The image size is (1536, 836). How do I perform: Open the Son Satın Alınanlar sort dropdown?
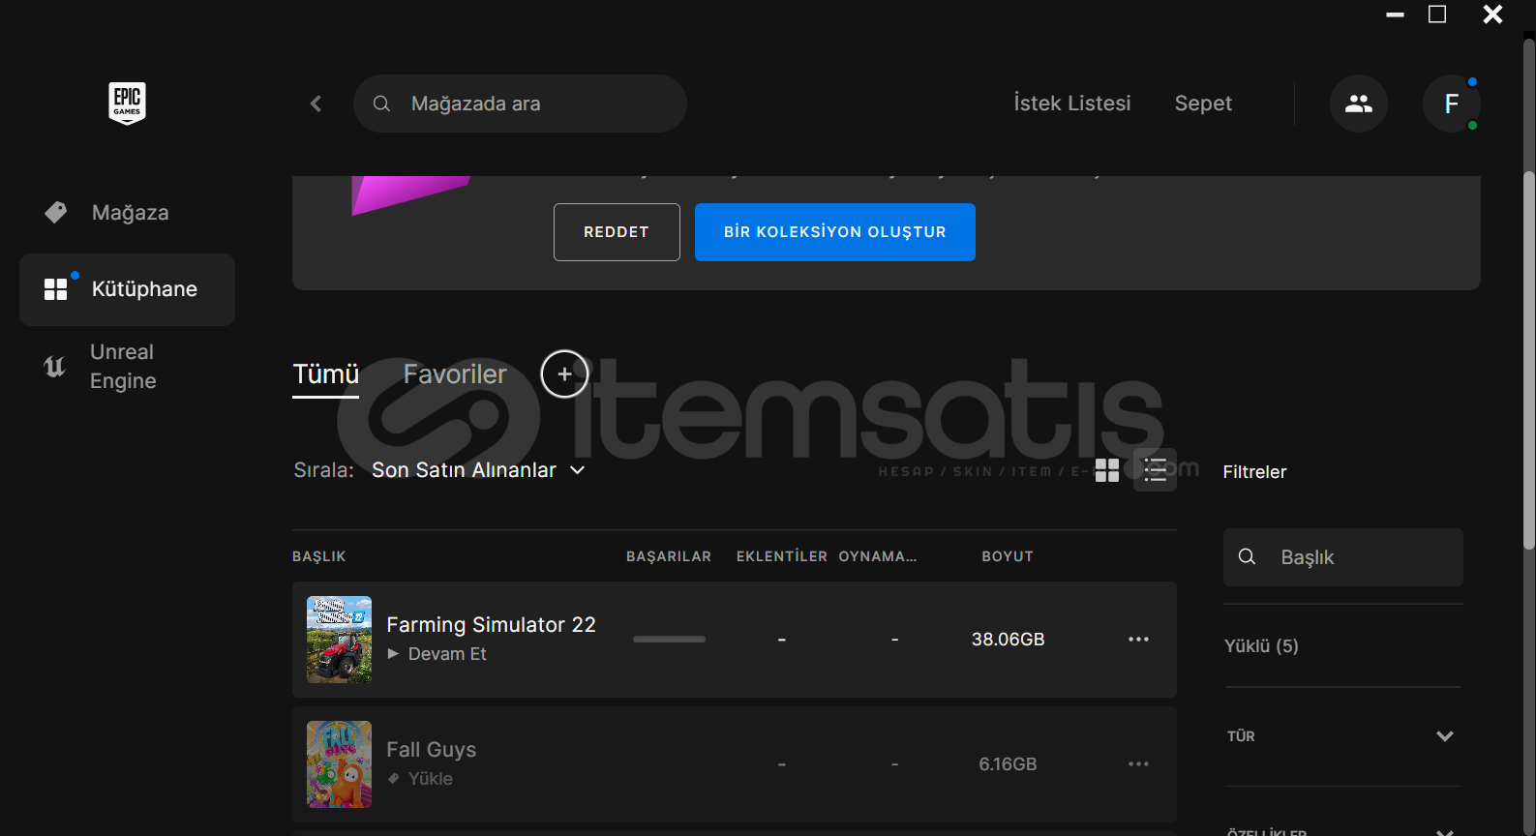point(478,470)
